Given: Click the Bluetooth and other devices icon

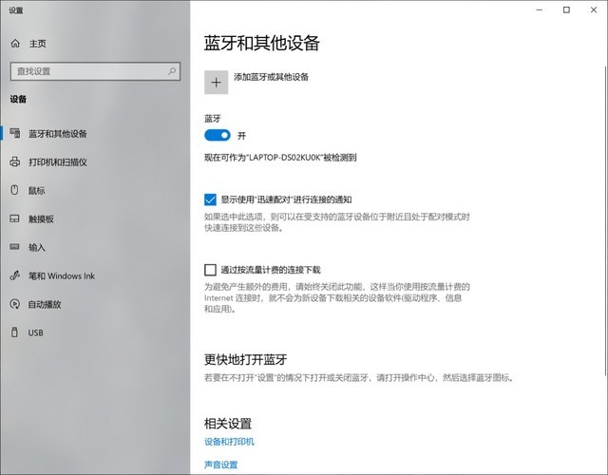Looking at the screenshot, I should click(15, 133).
